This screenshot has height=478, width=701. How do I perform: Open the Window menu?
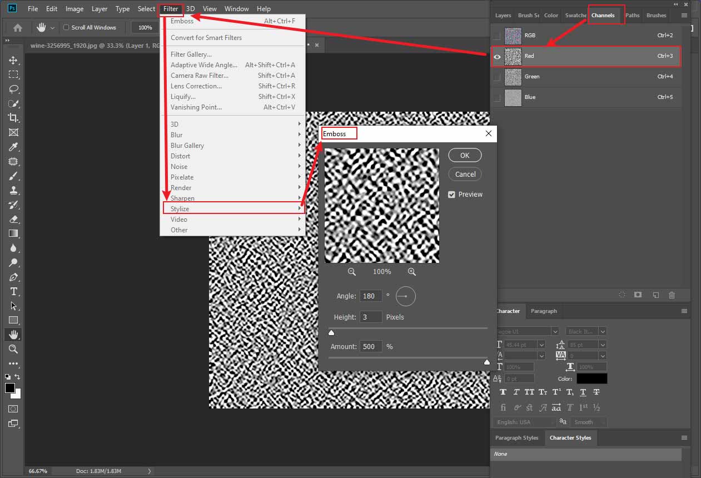point(237,8)
